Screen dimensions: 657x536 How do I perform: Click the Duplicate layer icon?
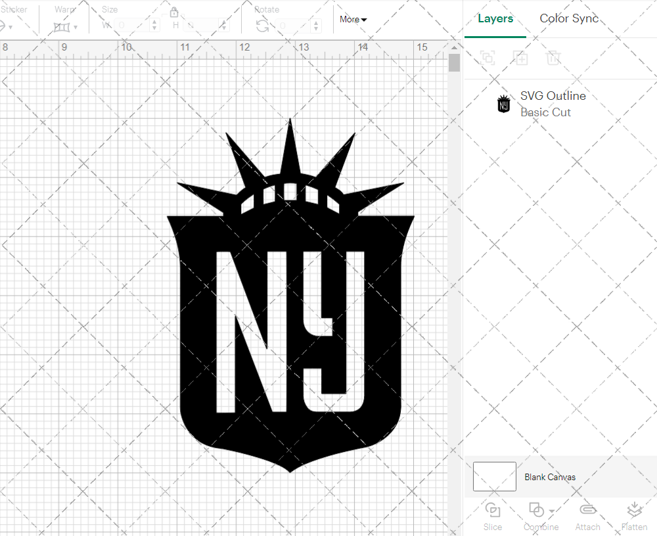[521, 58]
